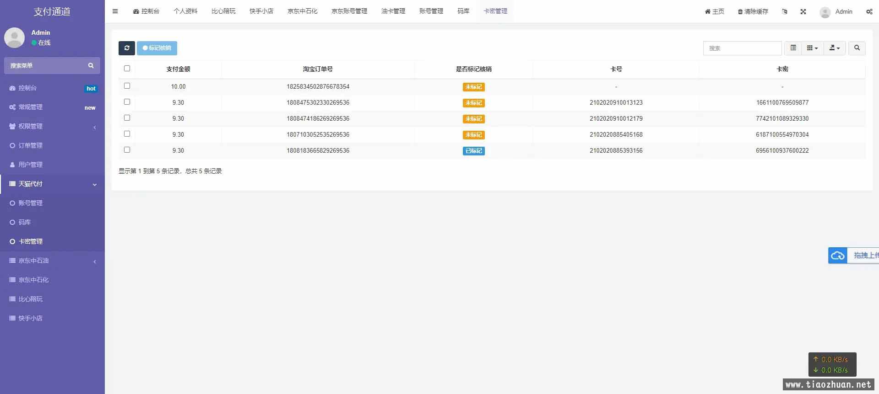Click the cloud upload floating icon

click(838, 256)
